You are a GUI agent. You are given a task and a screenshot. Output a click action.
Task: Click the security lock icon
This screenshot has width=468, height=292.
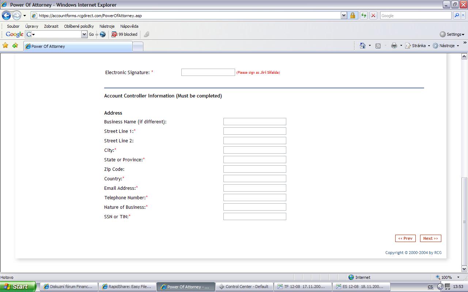click(352, 16)
